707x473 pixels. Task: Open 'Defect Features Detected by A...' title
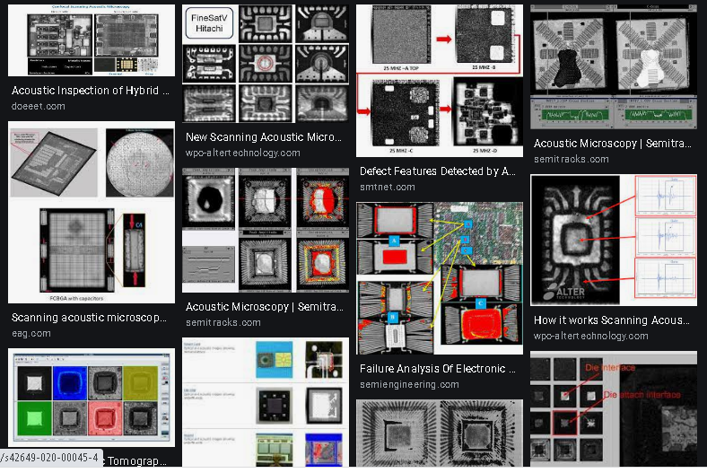pyautogui.click(x=437, y=171)
